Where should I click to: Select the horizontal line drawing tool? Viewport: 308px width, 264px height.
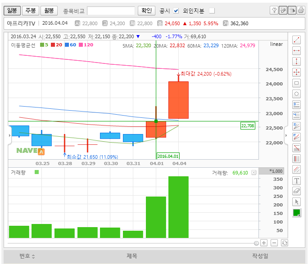296,51
